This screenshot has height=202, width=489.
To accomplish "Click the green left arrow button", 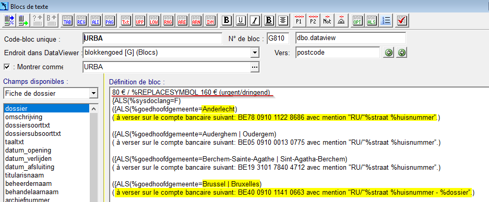I will point(388,53).
